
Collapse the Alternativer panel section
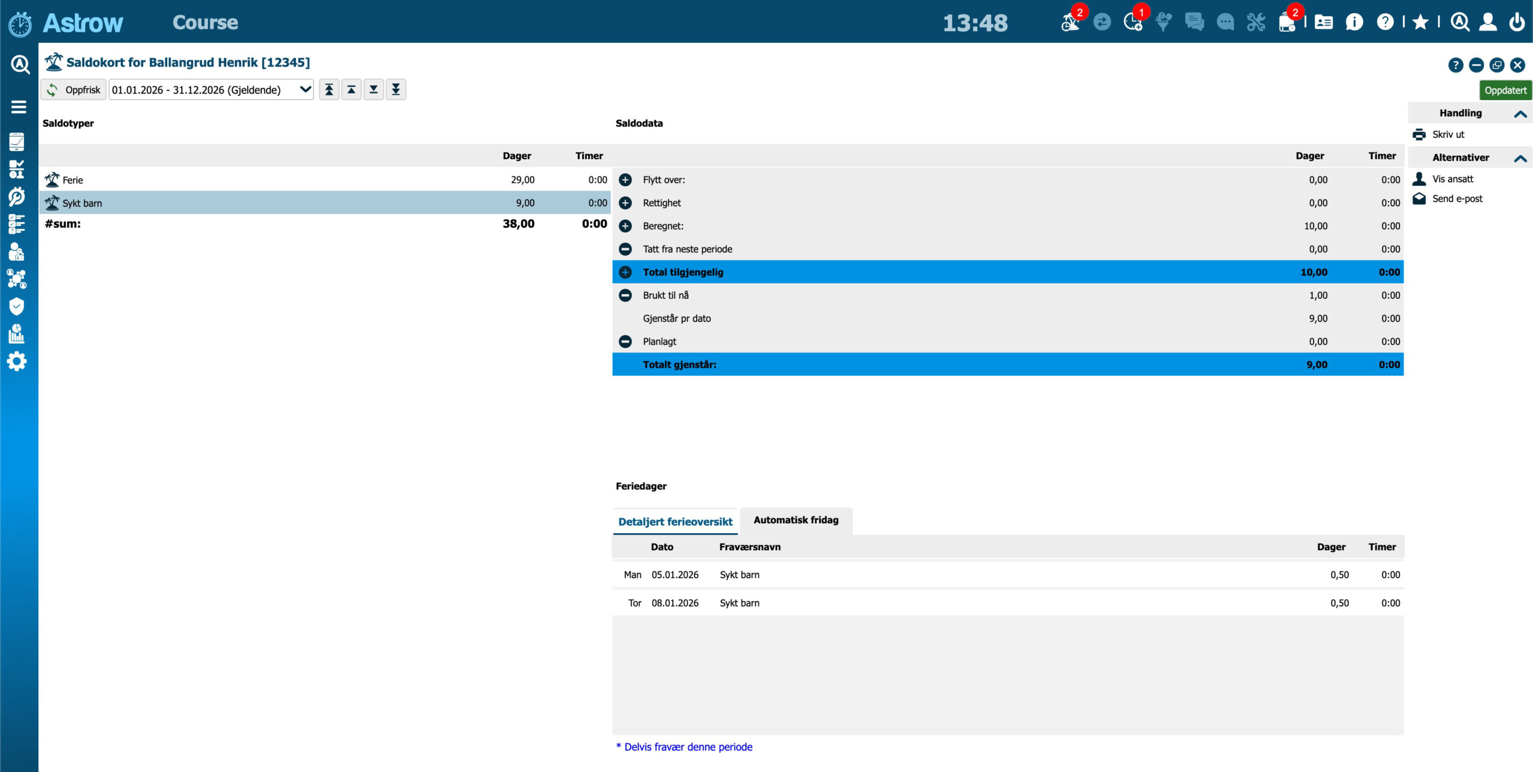pyautogui.click(x=1520, y=158)
